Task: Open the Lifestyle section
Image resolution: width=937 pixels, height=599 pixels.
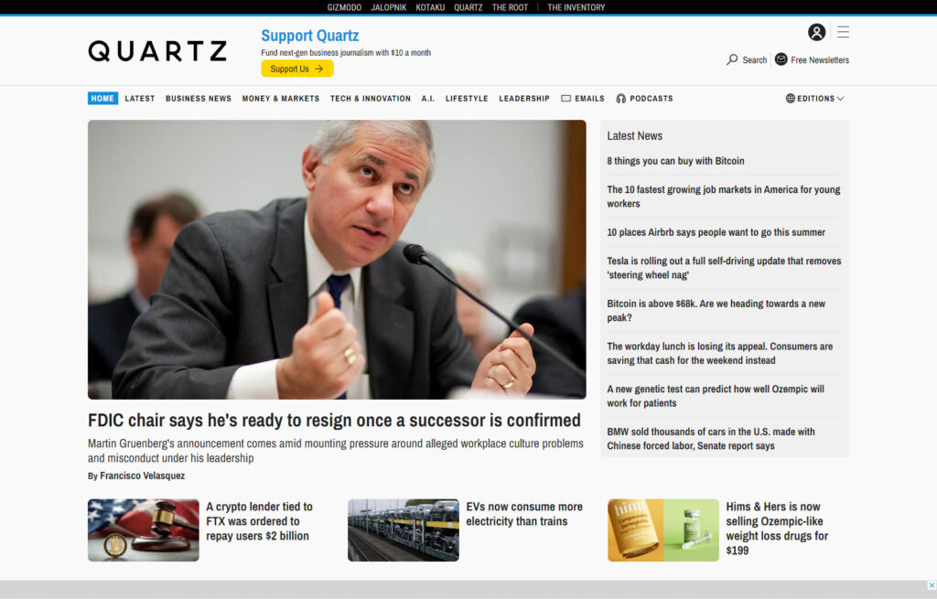Action: click(x=467, y=99)
